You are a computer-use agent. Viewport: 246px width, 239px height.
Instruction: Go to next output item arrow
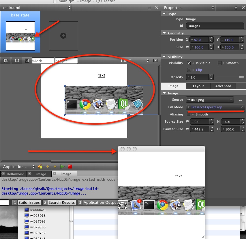click(55, 167)
